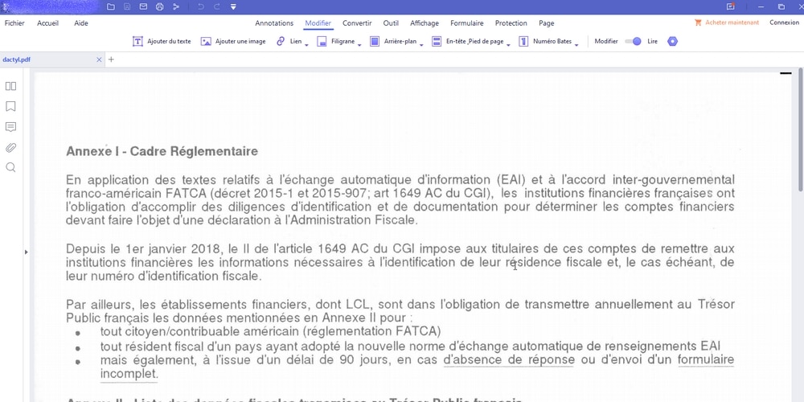Click the save disk icon
The width and height of the screenshot is (804, 402).
[127, 6]
